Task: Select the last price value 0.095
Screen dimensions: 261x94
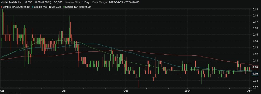Action: 29,2
